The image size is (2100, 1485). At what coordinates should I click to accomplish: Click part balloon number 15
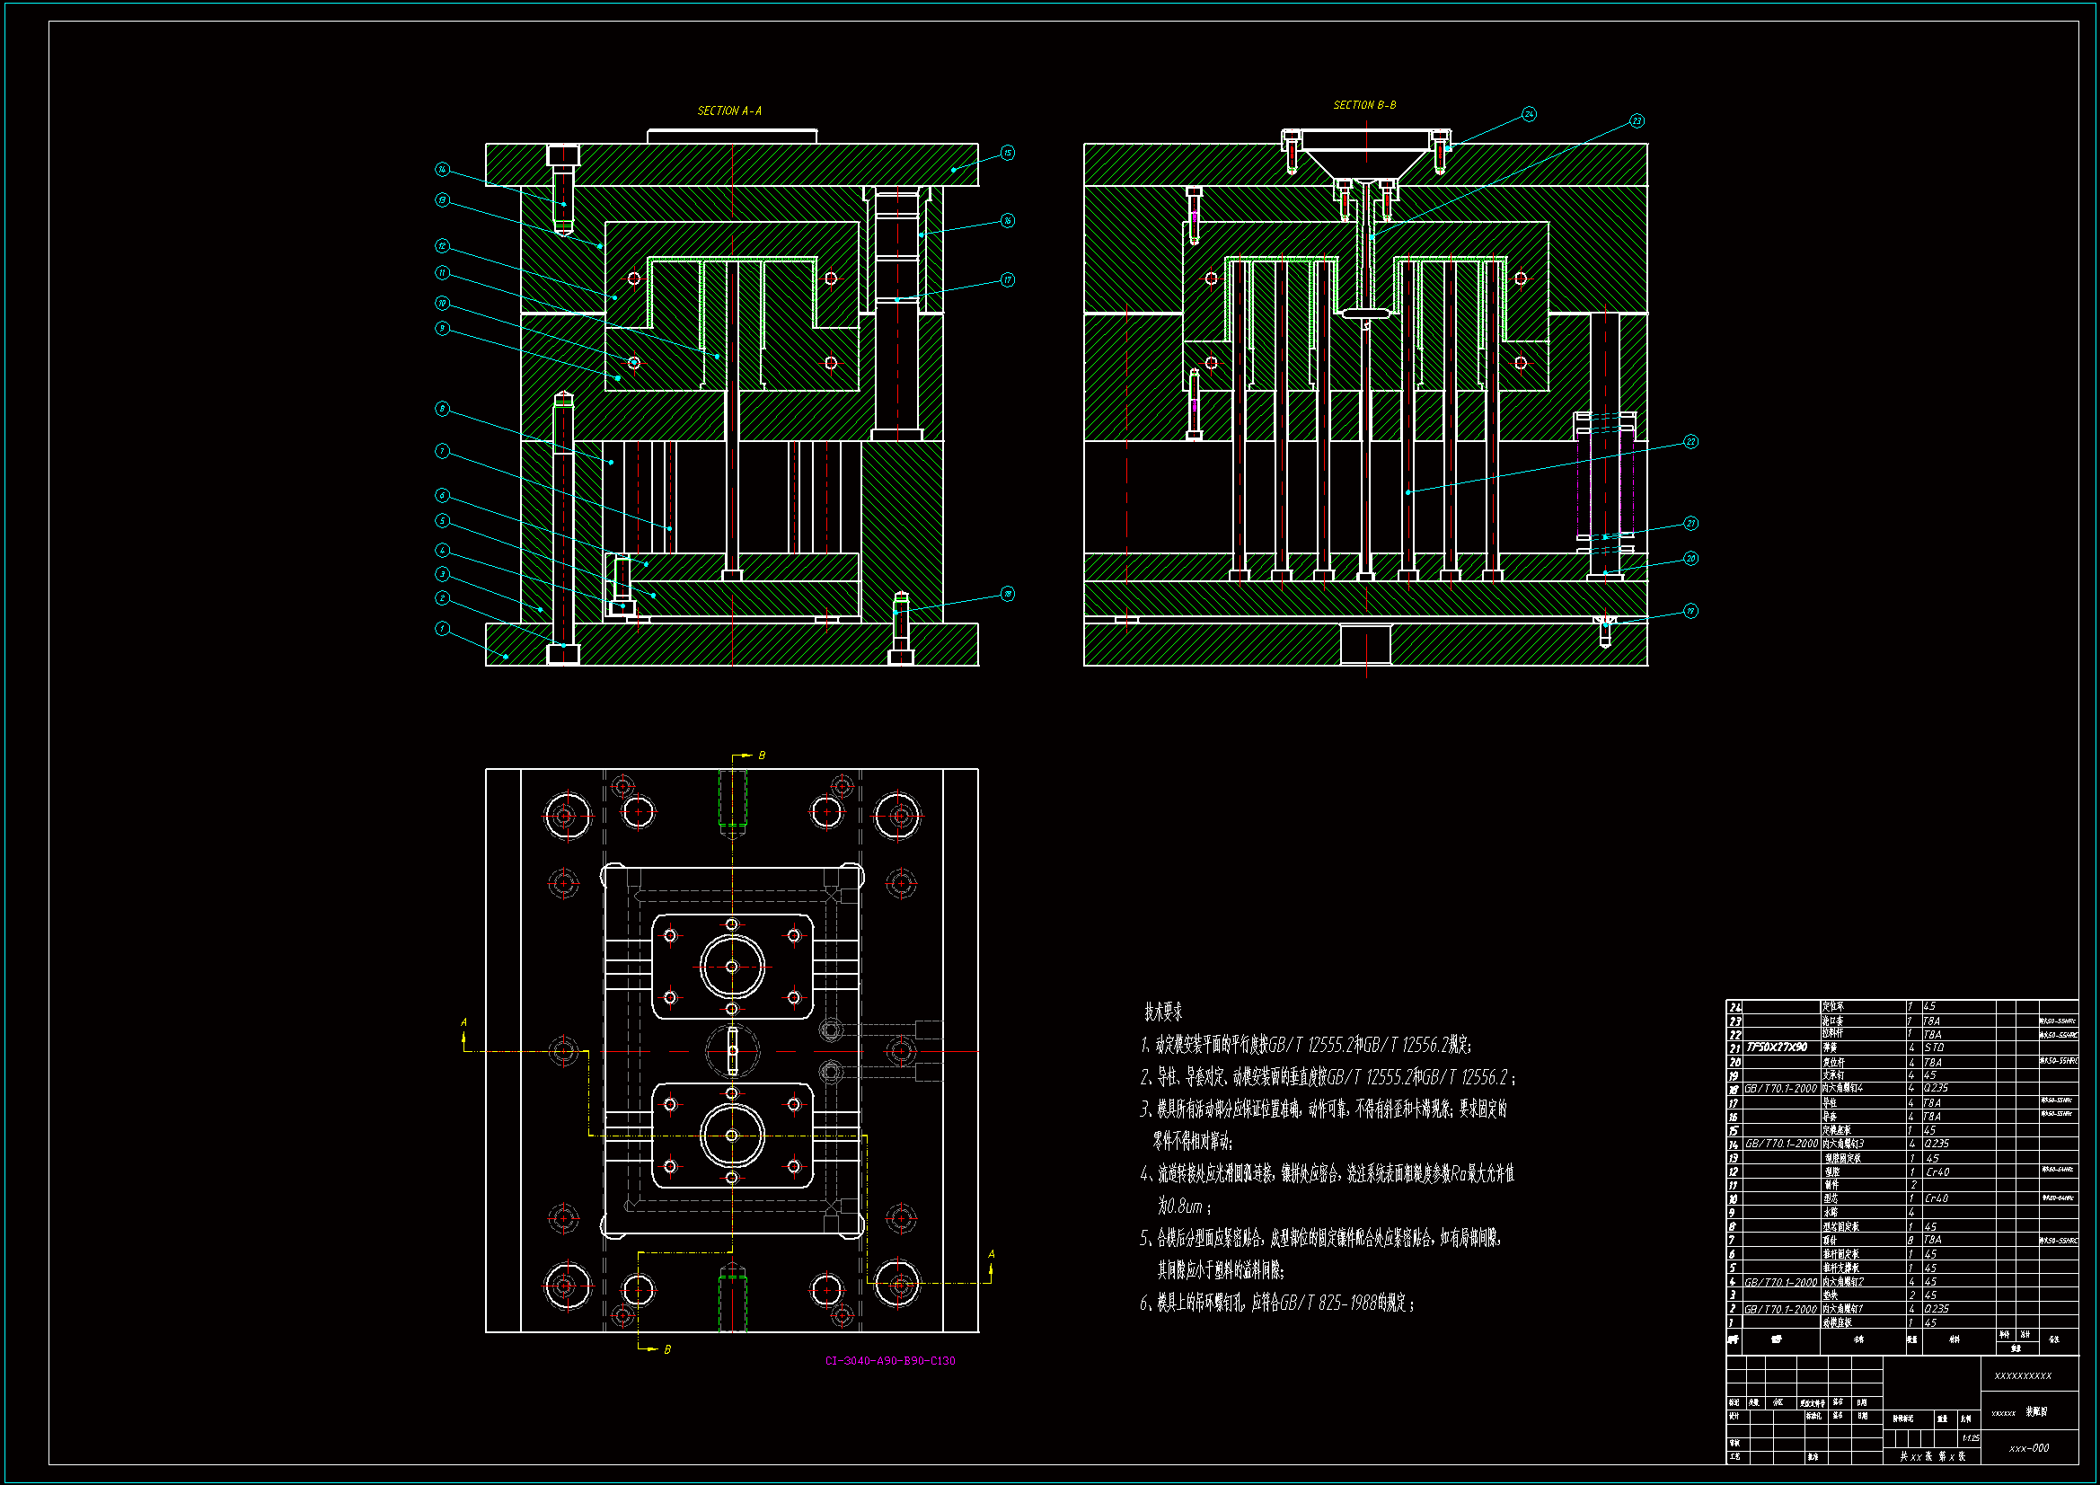pyautogui.click(x=1007, y=153)
